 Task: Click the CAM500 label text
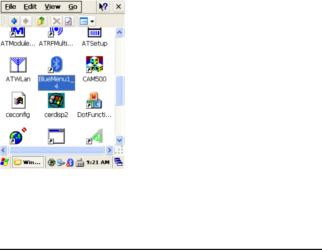pyautogui.click(x=94, y=79)
